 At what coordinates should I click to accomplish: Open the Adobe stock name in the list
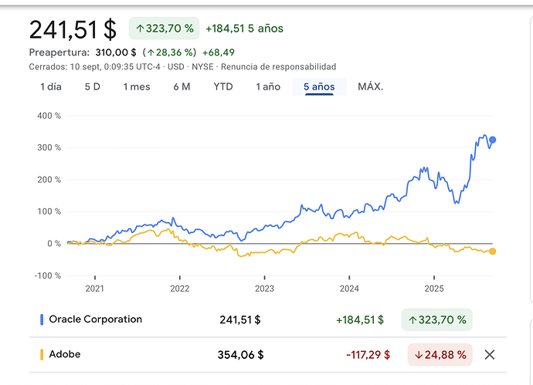tap(65, 355)
